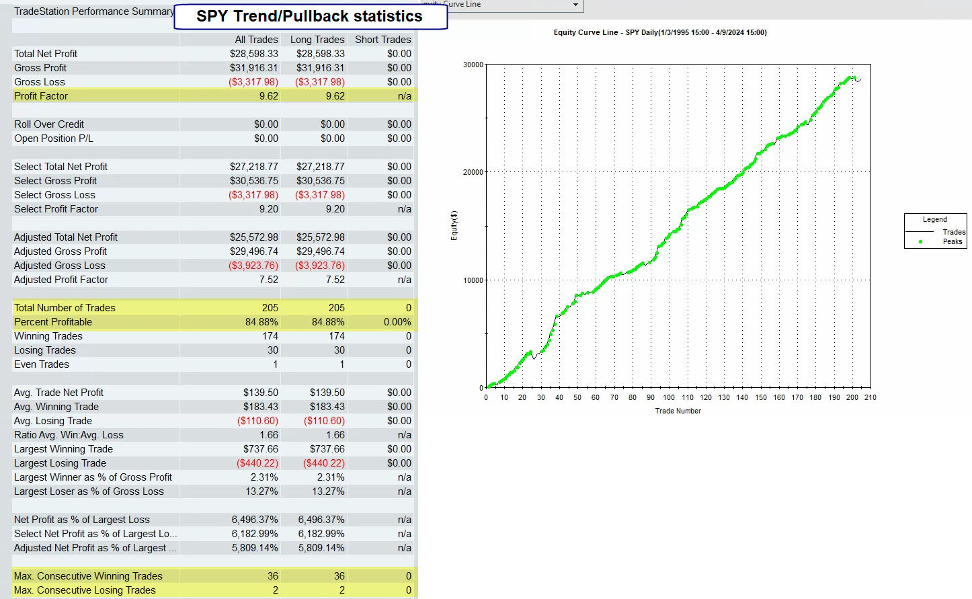Screen dimensions: 972x599
Task: Click Long Trades value 6,182.99%
Action: tap(321, 534)
